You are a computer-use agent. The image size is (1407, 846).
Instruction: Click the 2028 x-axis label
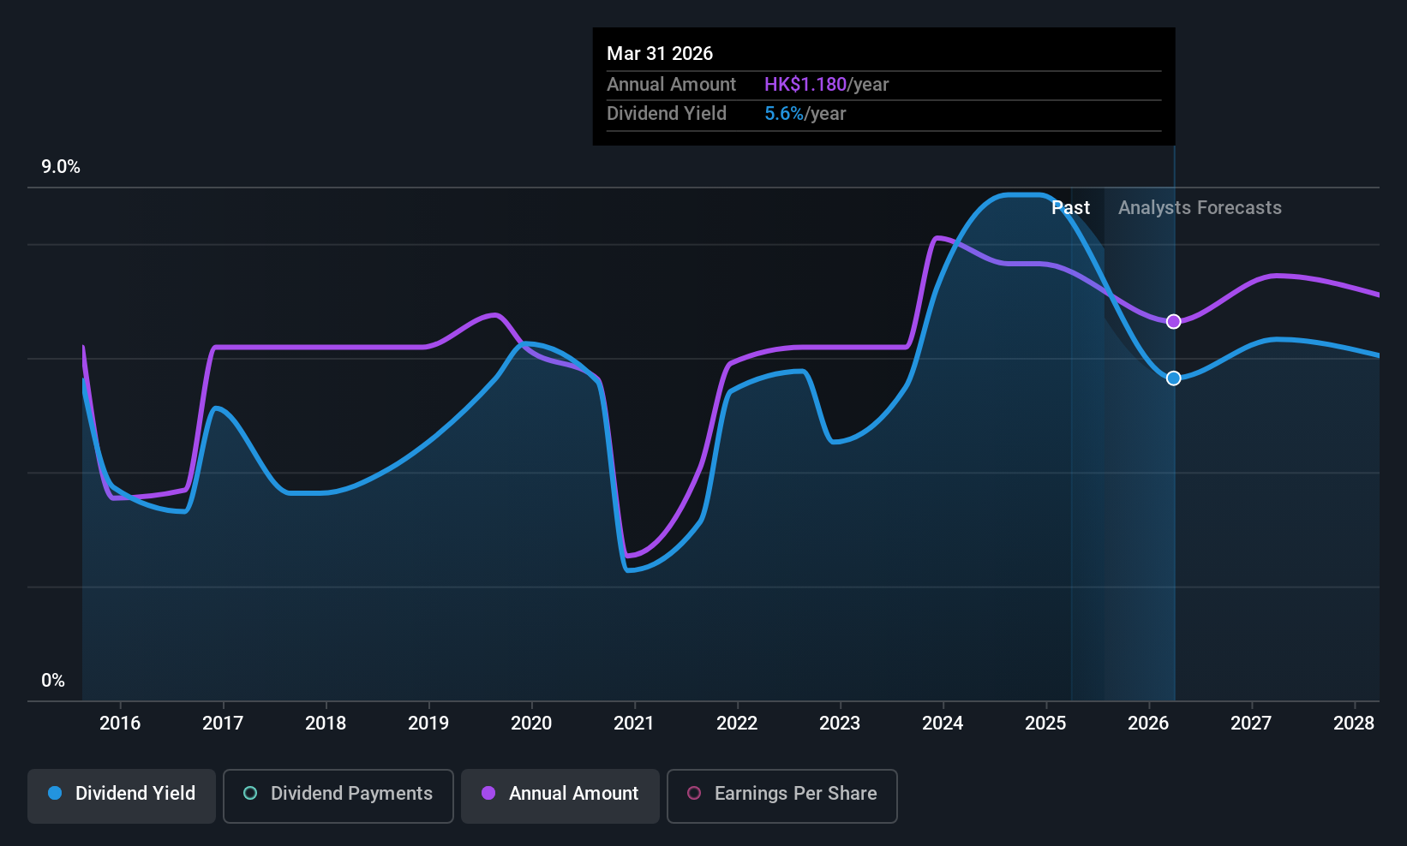pos(1354,723)
